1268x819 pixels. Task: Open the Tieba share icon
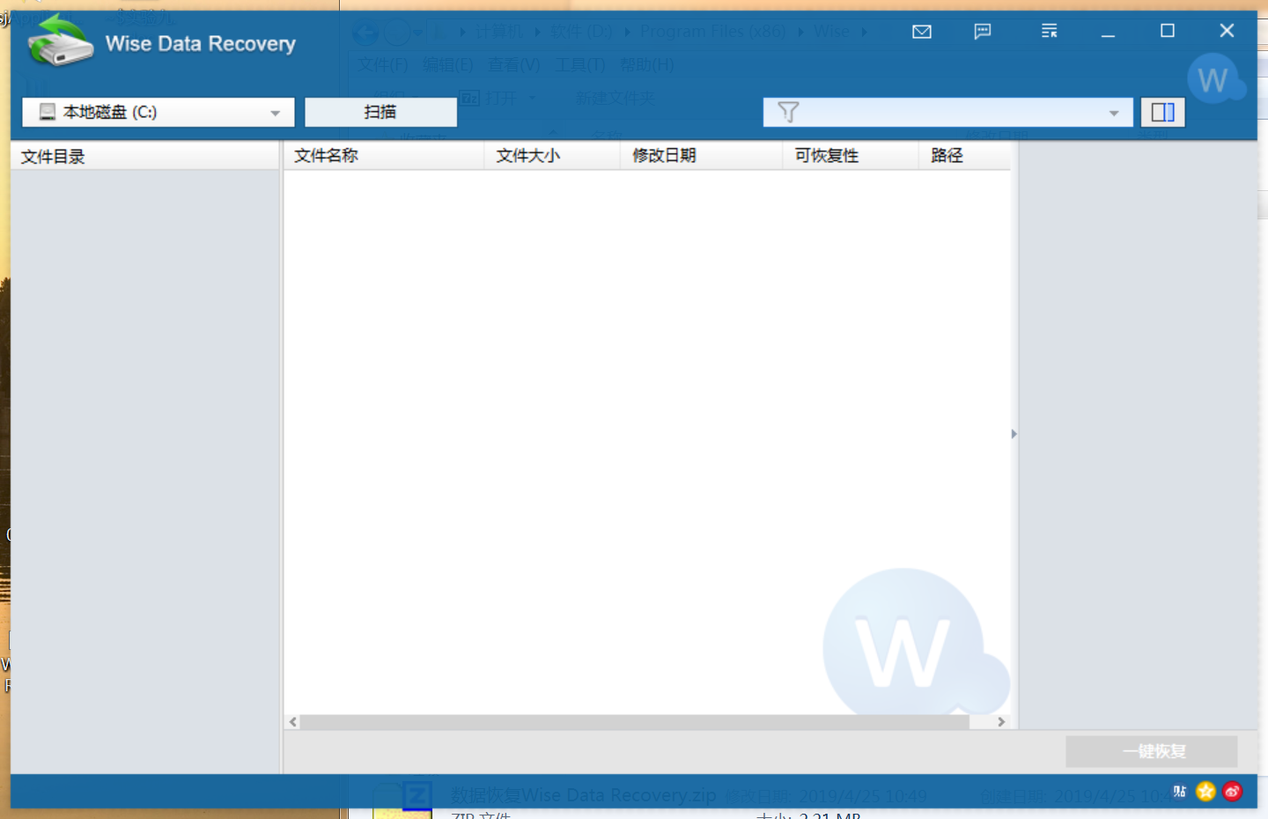click(1180, 791)
